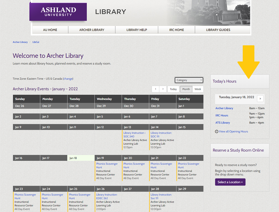Open IRC HOME navigation item
This screenshot has width=279, height=212.
[x=177, y=30]
